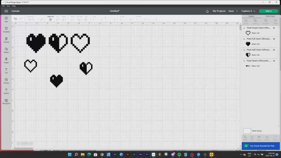
Task: Open the Phrases panel
Action: tap(6, 81)
